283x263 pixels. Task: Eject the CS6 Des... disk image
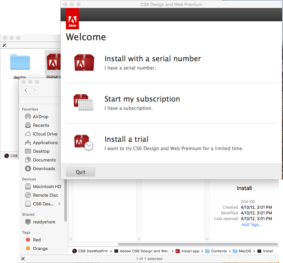click(x=59, y=204)
